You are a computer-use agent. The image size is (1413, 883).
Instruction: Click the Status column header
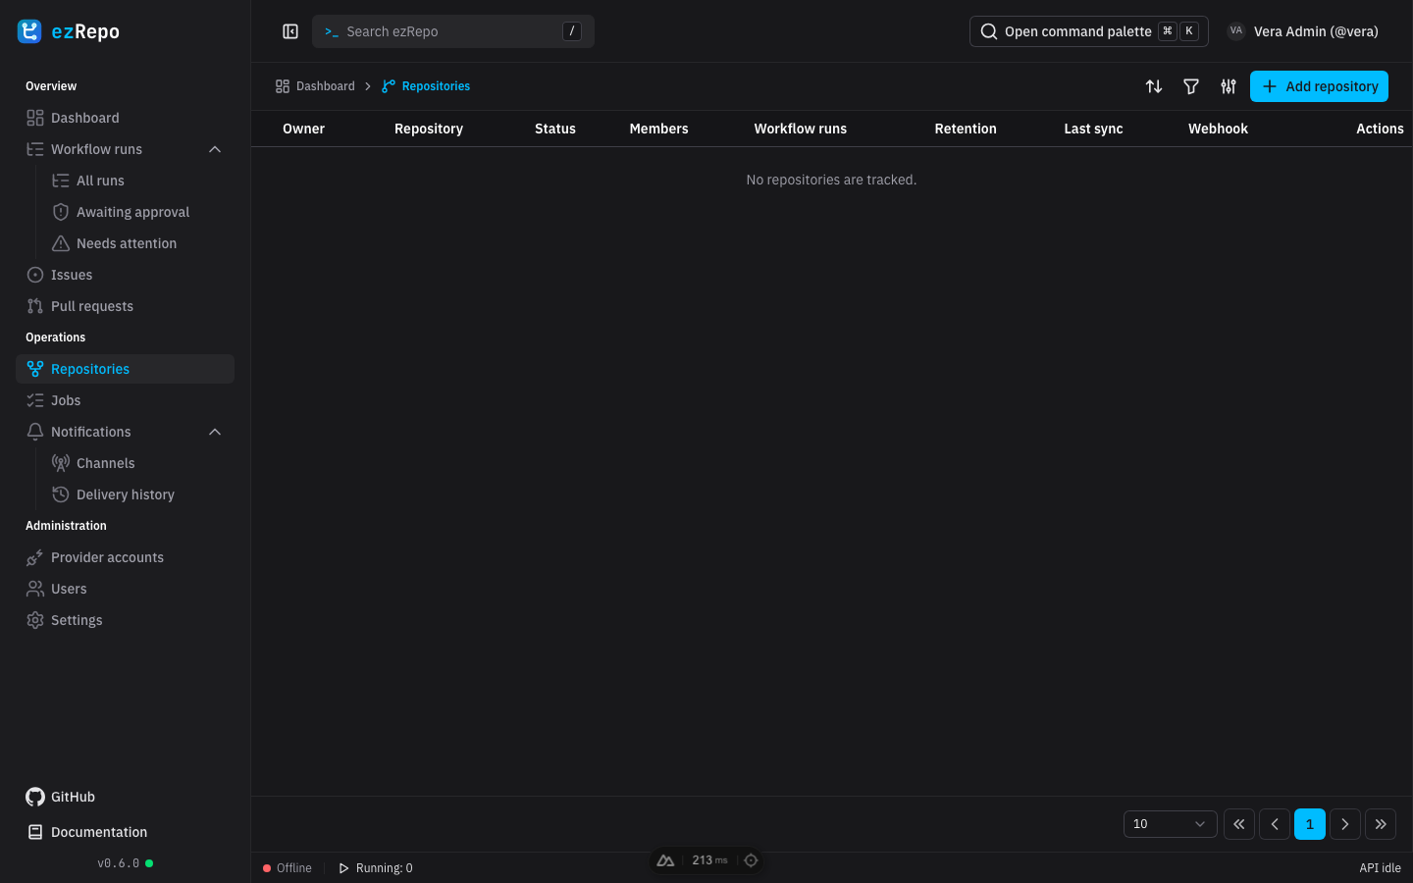point(555,129)
